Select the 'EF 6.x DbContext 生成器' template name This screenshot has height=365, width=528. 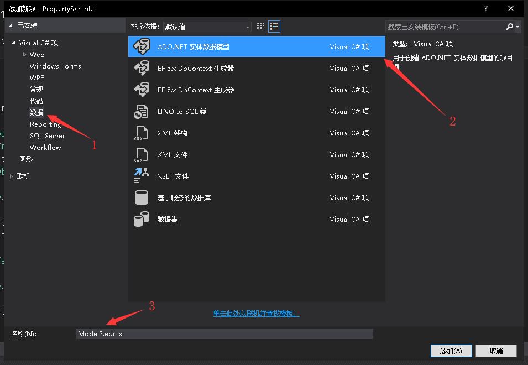196,90
